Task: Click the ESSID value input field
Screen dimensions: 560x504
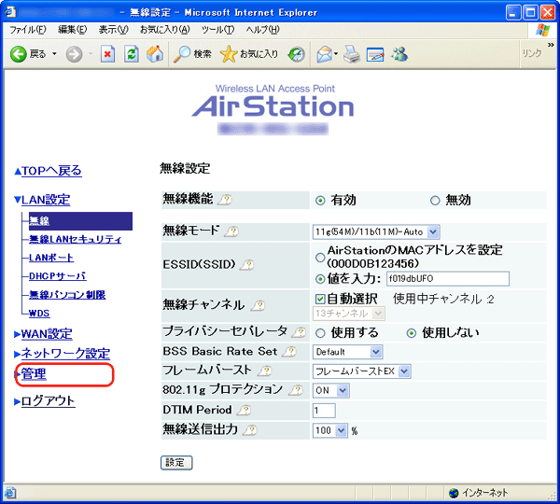Action: click(x=448, y=279)
